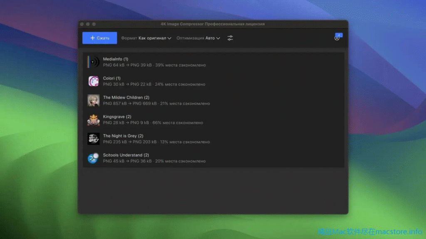Click the Kingsgrave pixel-art icon

pyautogui.click(x=94, y=120)
